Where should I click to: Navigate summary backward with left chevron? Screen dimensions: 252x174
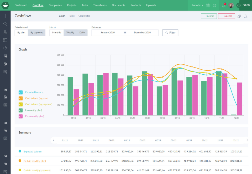tap(54, 140)
